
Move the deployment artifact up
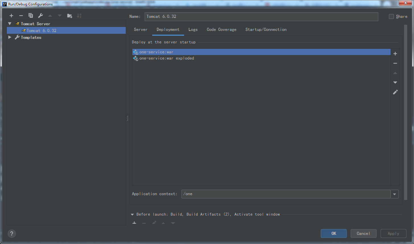[395, 73]
